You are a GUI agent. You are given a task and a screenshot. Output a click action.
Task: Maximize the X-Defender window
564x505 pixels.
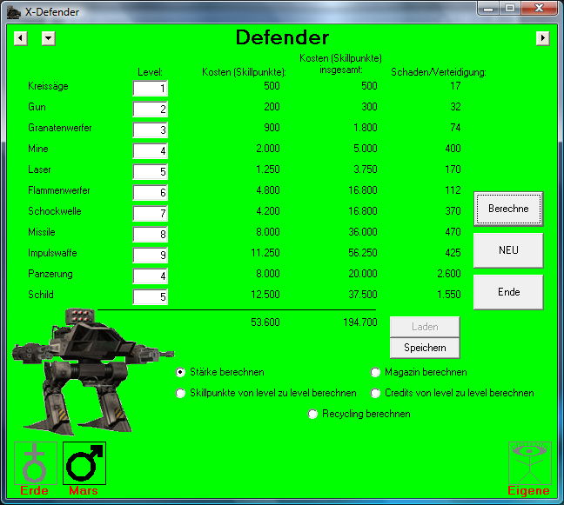(x=510, y=9)
